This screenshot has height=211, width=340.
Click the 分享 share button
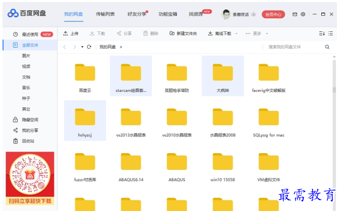click(x=124, y=33)
